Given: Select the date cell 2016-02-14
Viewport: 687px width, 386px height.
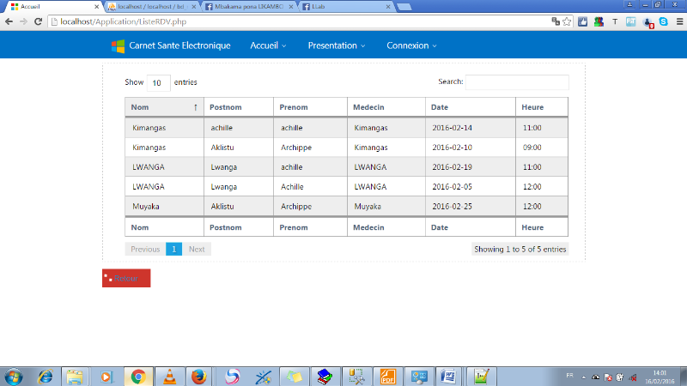Looking at the screenshot, I should coord(452,128).
